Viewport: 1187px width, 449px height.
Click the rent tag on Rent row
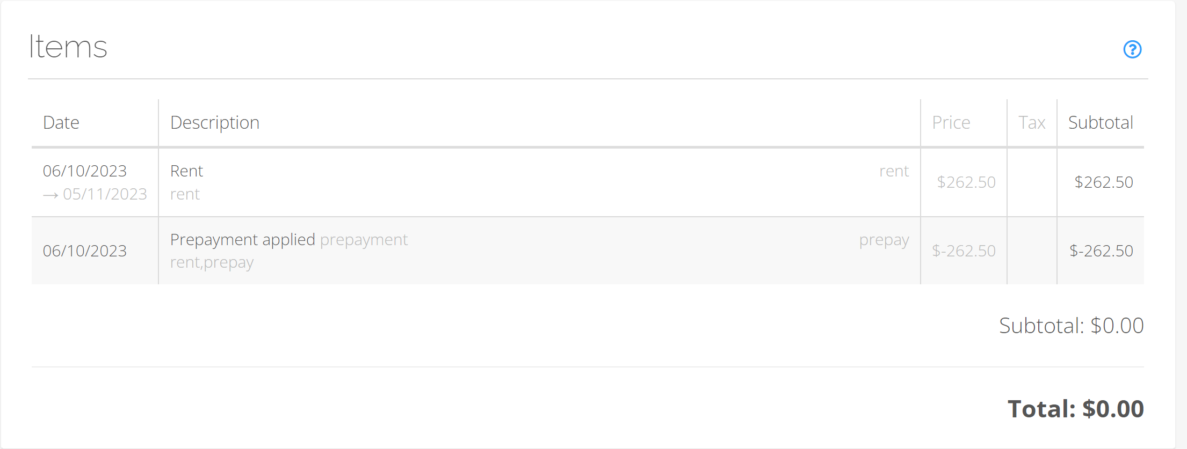(894, 171)
